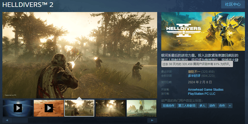Open the 多半好评 all reviews link
The width and height of the screenshot is (248, 124).
[194, 76]
